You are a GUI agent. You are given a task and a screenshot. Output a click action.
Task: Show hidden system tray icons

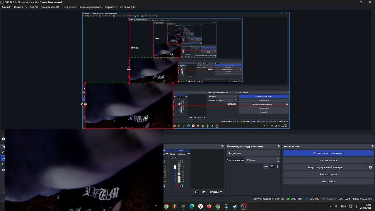(x=330, y=206)
